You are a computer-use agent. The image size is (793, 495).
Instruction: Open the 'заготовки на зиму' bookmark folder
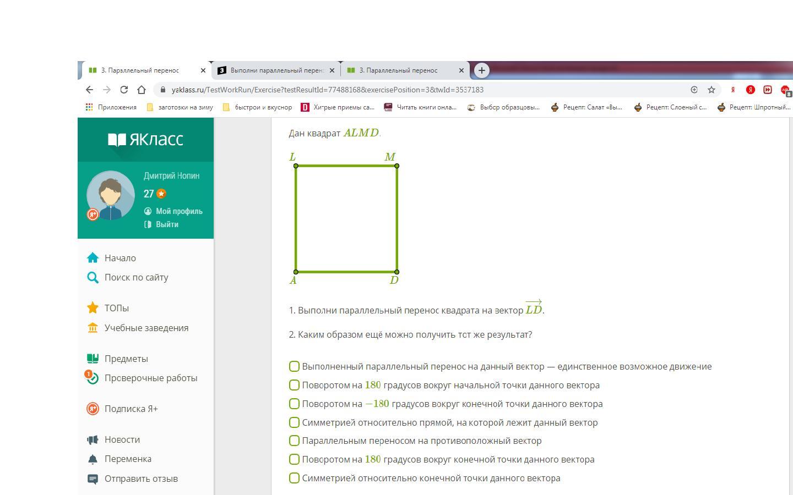180,107
